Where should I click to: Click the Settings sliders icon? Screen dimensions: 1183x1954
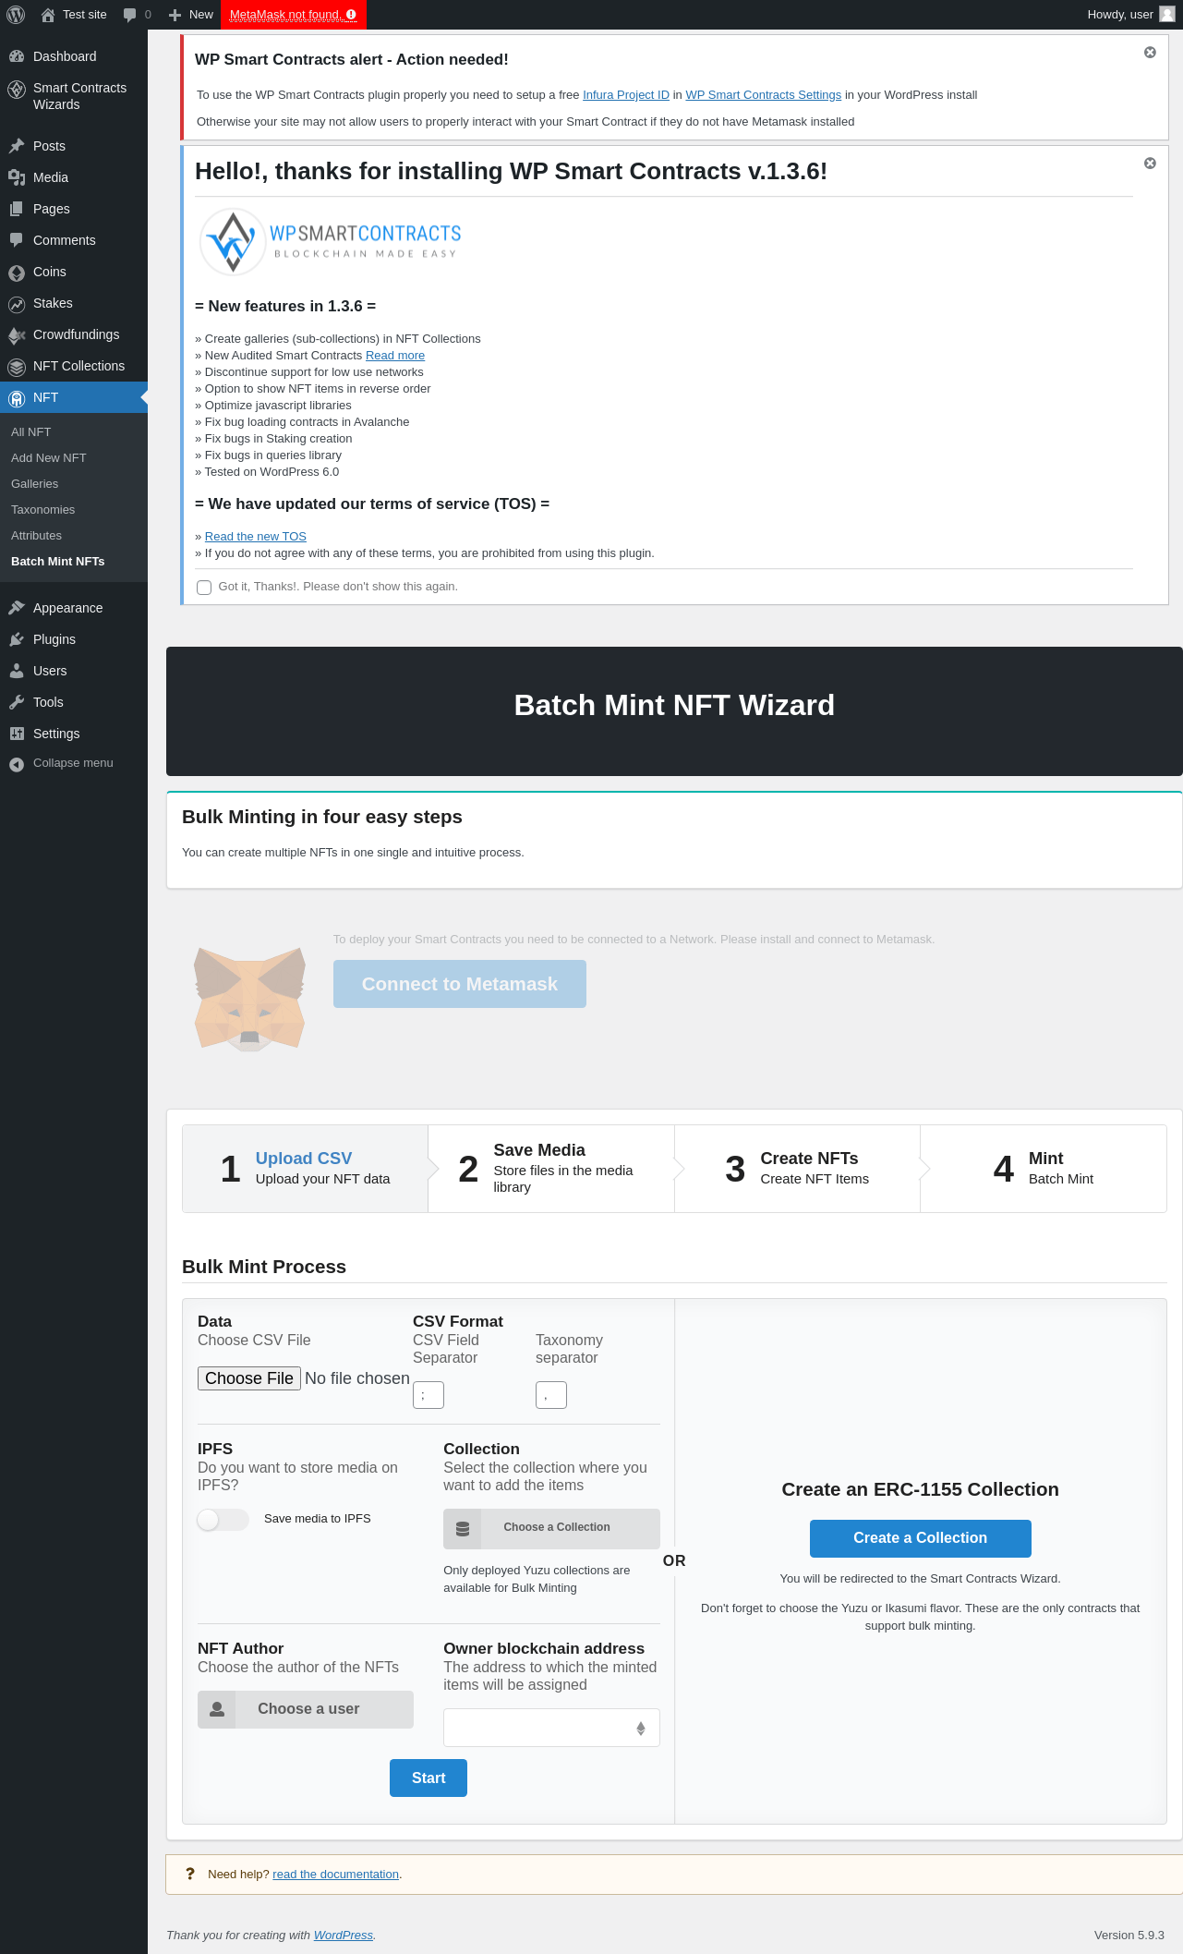pos(17,734)
